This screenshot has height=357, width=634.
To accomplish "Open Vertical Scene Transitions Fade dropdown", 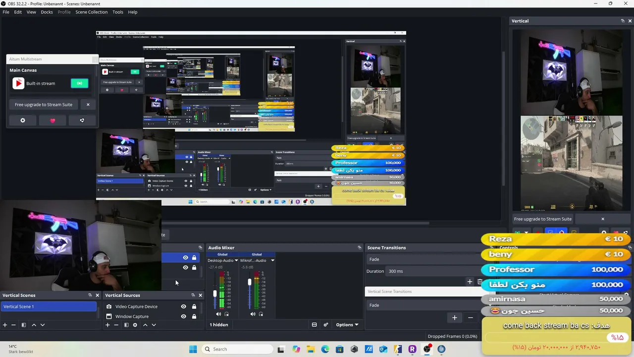I will pyautogui.click(x=424, y=305).
